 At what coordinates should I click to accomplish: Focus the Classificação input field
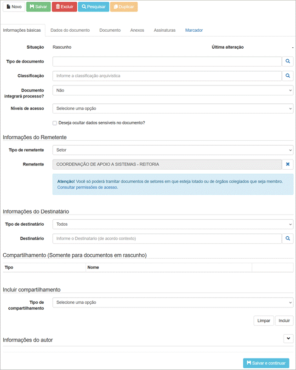(167, 76)
